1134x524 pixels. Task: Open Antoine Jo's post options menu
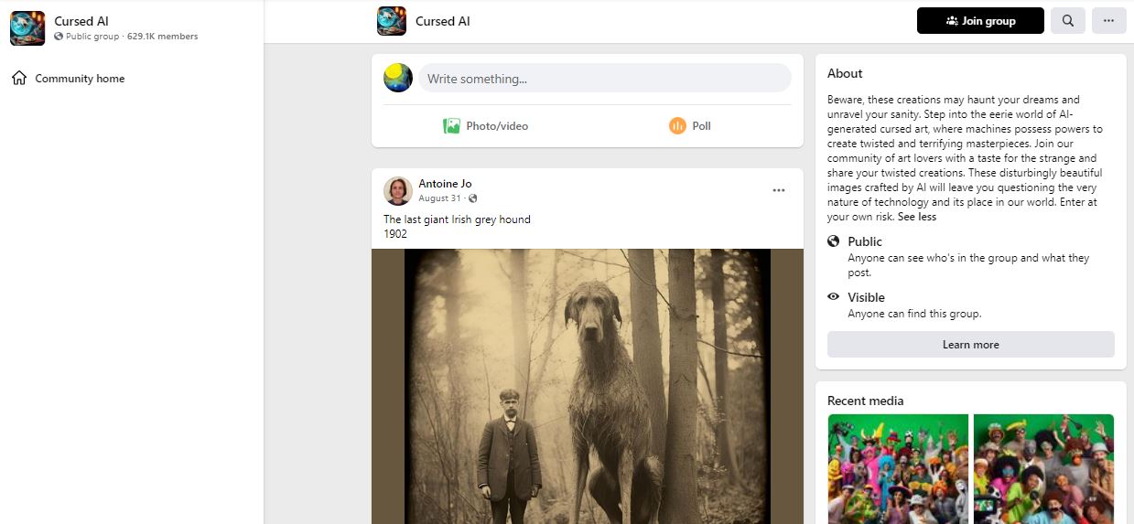[778, 190]
